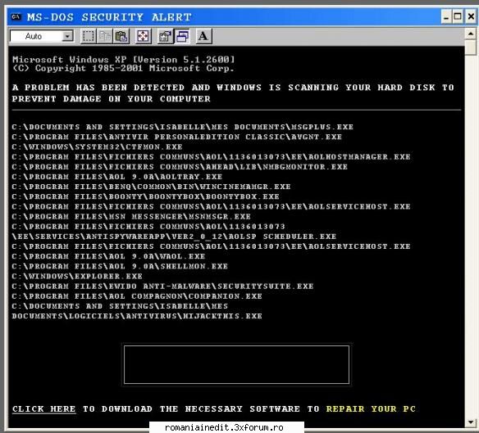Click the line ending HIJACKTHIS.EXE

(x=137, y=316)
